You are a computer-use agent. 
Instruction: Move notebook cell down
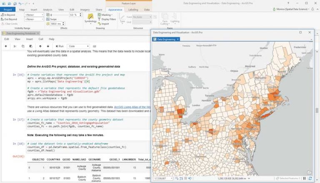coord(48,46)
